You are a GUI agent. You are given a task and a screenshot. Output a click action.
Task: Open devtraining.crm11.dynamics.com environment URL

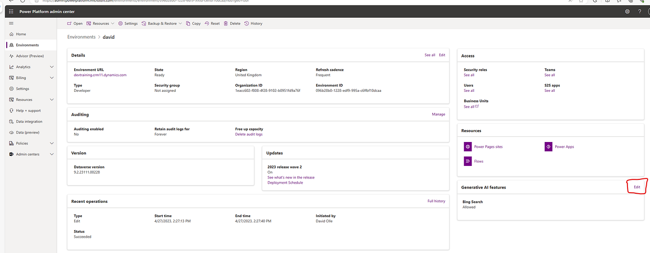pyautogui.click(x=100, y=75)
